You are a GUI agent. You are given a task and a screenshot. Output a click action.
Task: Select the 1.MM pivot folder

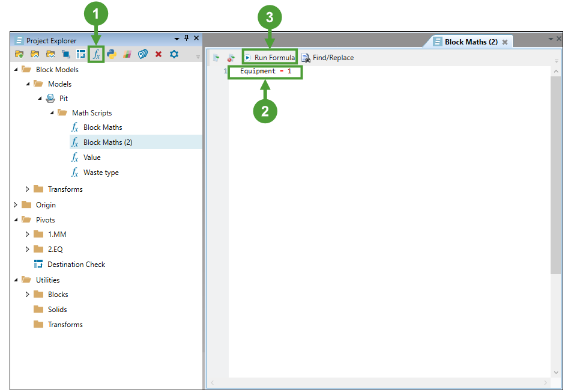57,234
